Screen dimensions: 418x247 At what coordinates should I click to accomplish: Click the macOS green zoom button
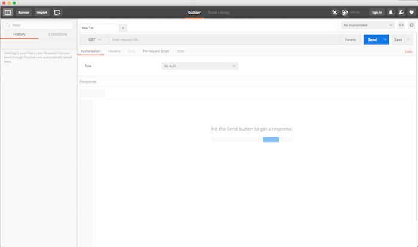(14, 3)
